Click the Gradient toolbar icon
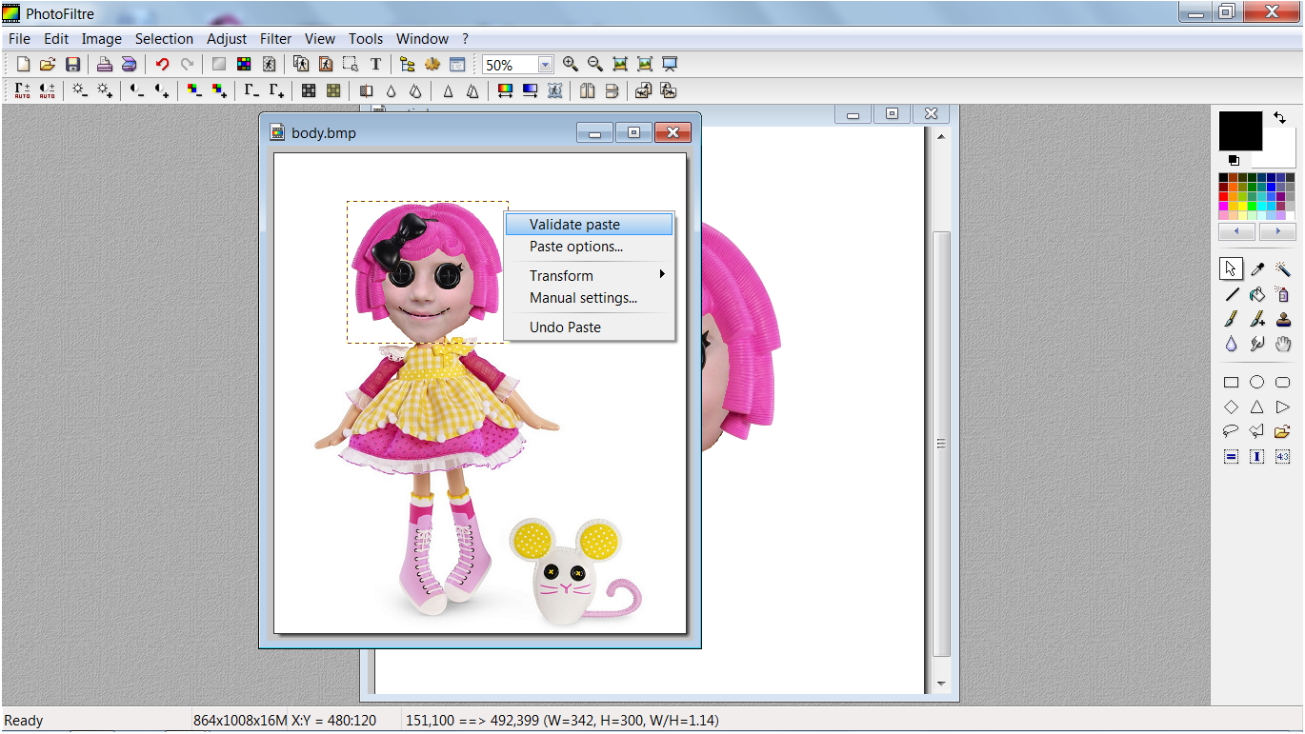 tap(531, 90)
